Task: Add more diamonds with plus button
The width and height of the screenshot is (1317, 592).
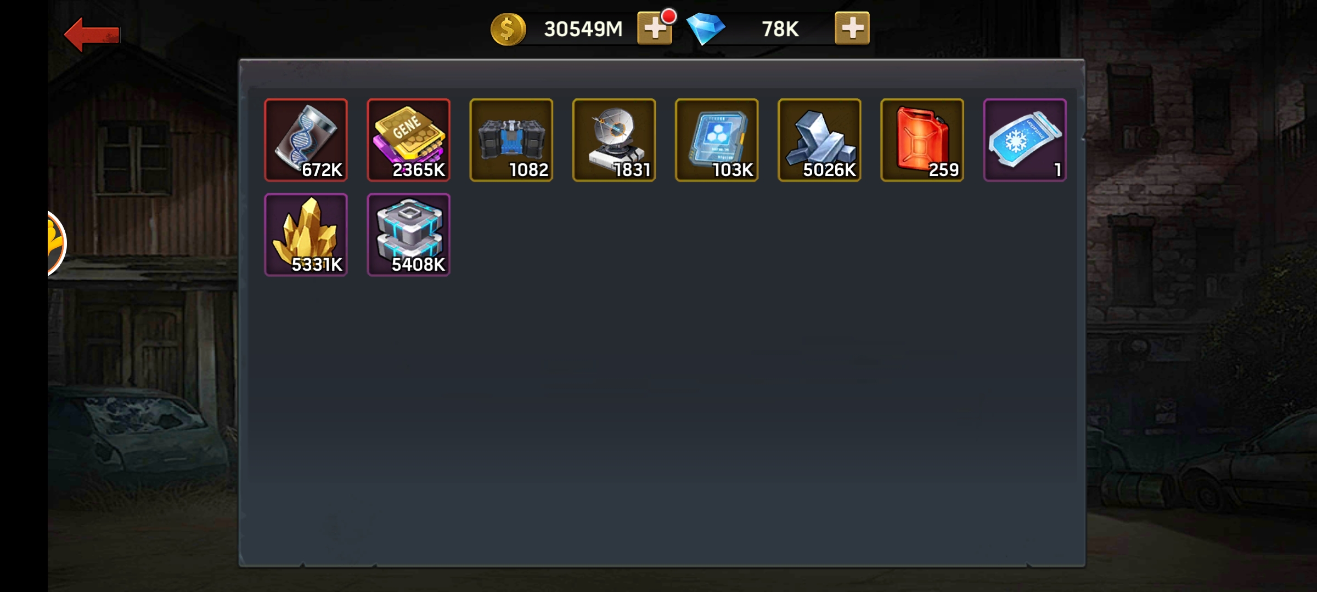Action: click(x=852, y=28)
